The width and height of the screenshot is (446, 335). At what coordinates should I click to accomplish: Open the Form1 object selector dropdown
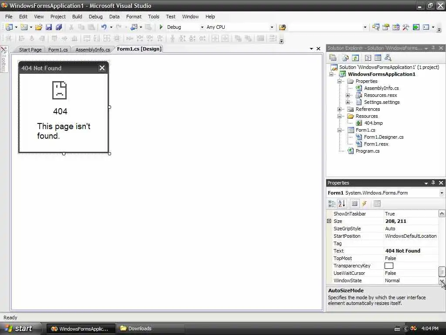click(x=442, y=193)
